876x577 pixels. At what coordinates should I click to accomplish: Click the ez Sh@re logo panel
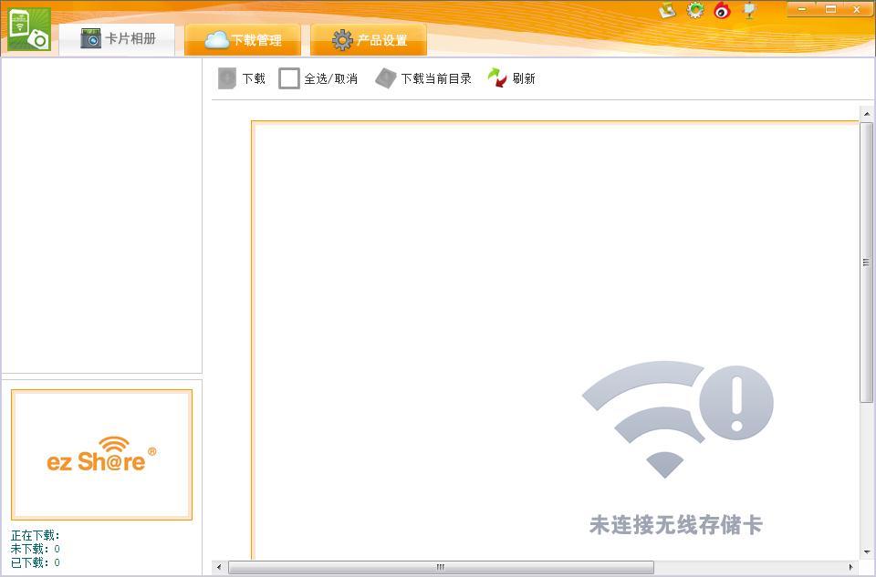pyautogui.click(x=101, y=454)
